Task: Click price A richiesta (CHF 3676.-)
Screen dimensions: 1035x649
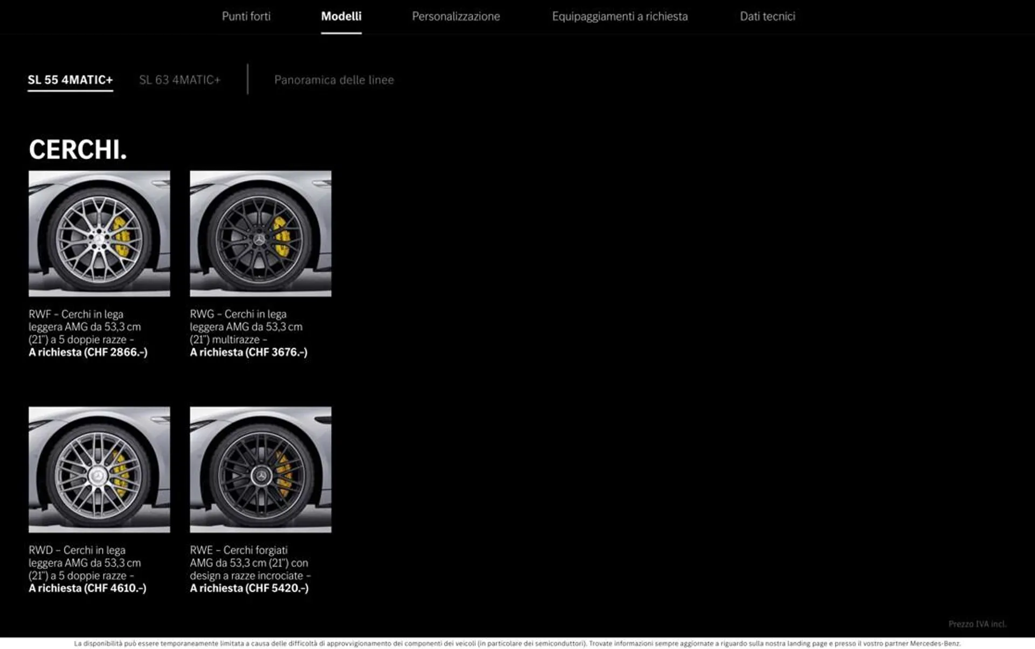Action: (249, 352)
